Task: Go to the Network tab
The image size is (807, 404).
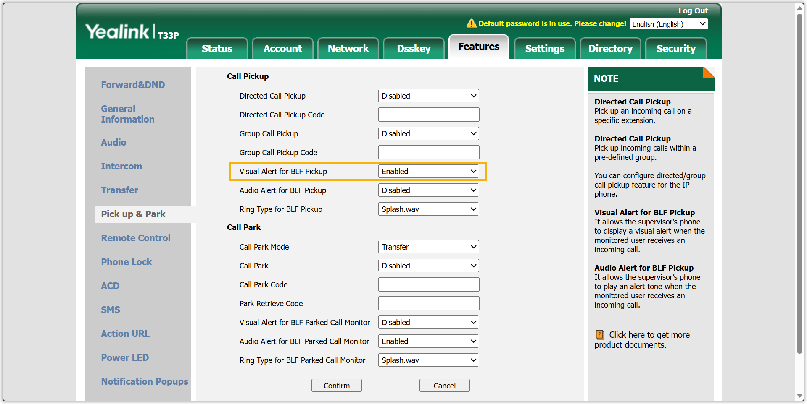Action: click(x=348, y=49)
